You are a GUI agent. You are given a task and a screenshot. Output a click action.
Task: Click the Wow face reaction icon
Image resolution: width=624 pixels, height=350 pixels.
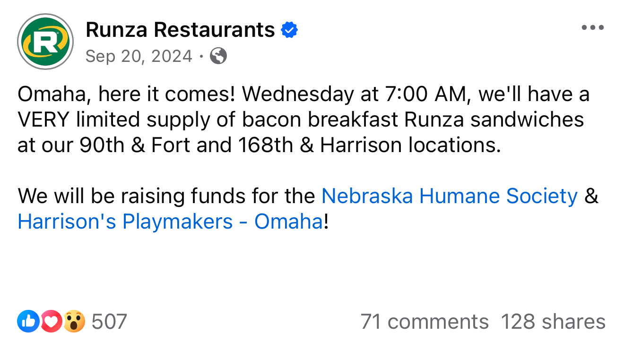point(74,322)
